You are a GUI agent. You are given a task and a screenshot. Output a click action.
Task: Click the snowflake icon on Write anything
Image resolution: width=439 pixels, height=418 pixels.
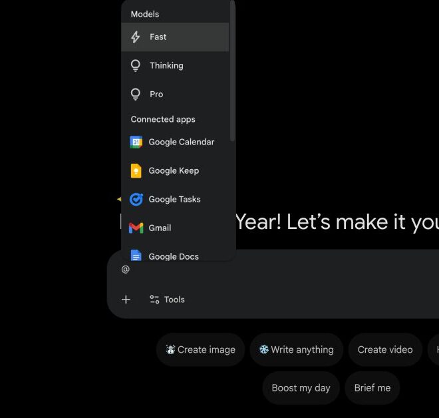264,349
